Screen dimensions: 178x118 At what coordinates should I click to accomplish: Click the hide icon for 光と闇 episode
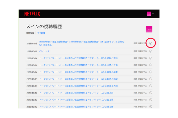[x=150, y=106]
